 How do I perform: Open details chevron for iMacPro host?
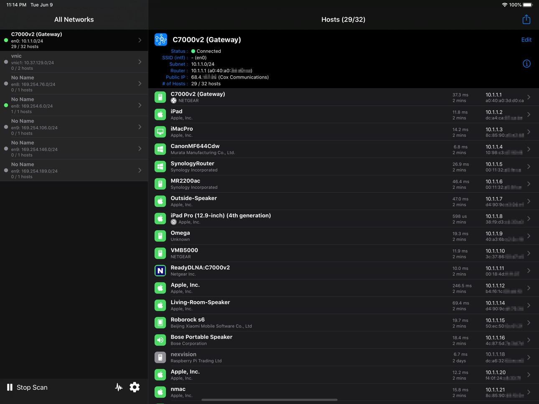pos(529,132)
